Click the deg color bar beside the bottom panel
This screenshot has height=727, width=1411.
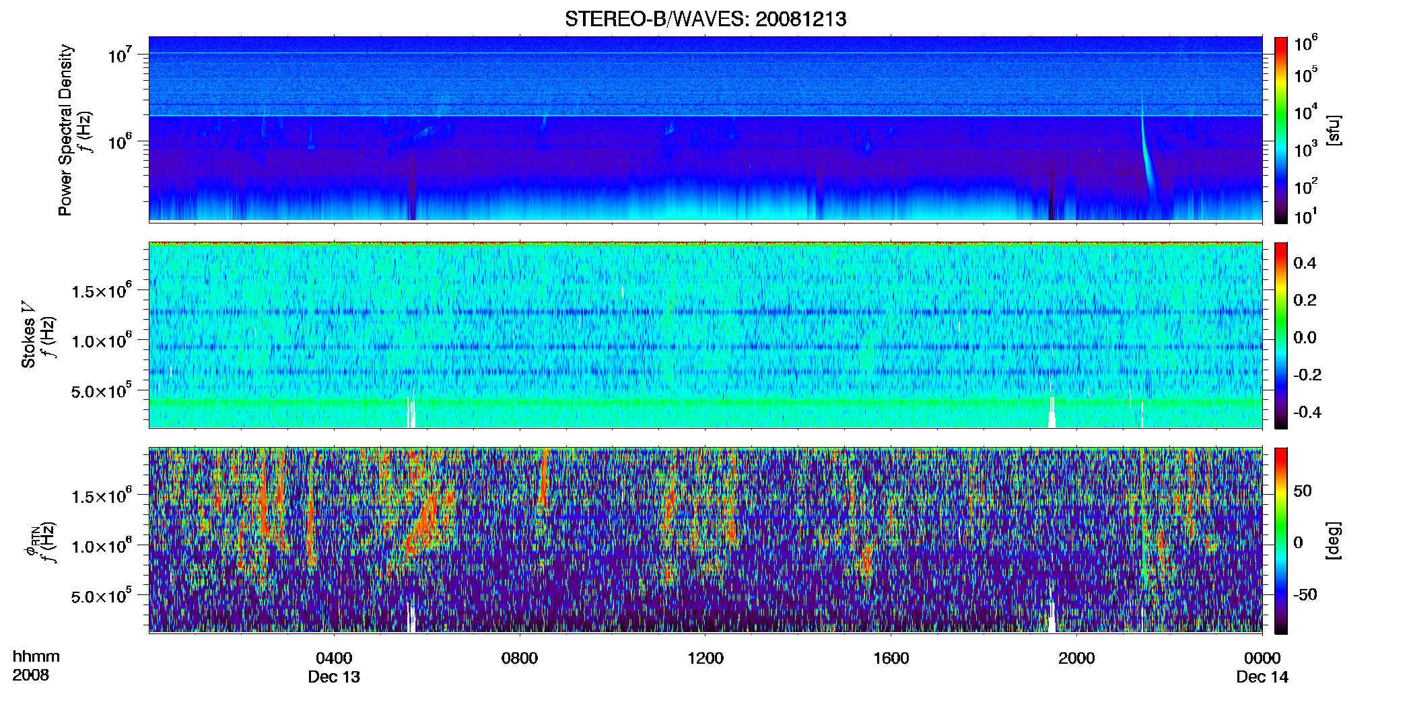pos(1281,541)
